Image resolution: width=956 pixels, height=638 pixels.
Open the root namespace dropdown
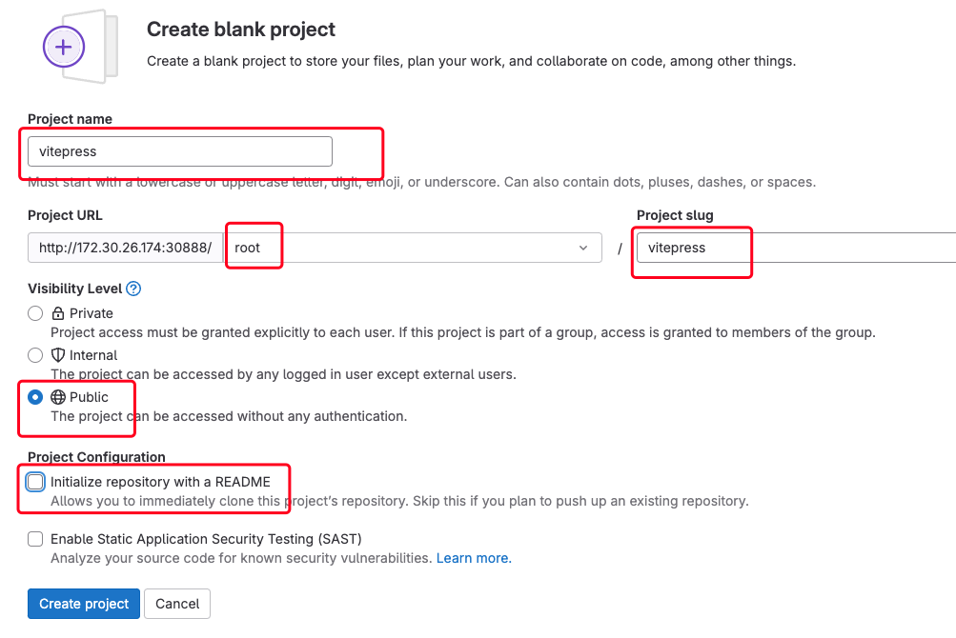point(412,248)
